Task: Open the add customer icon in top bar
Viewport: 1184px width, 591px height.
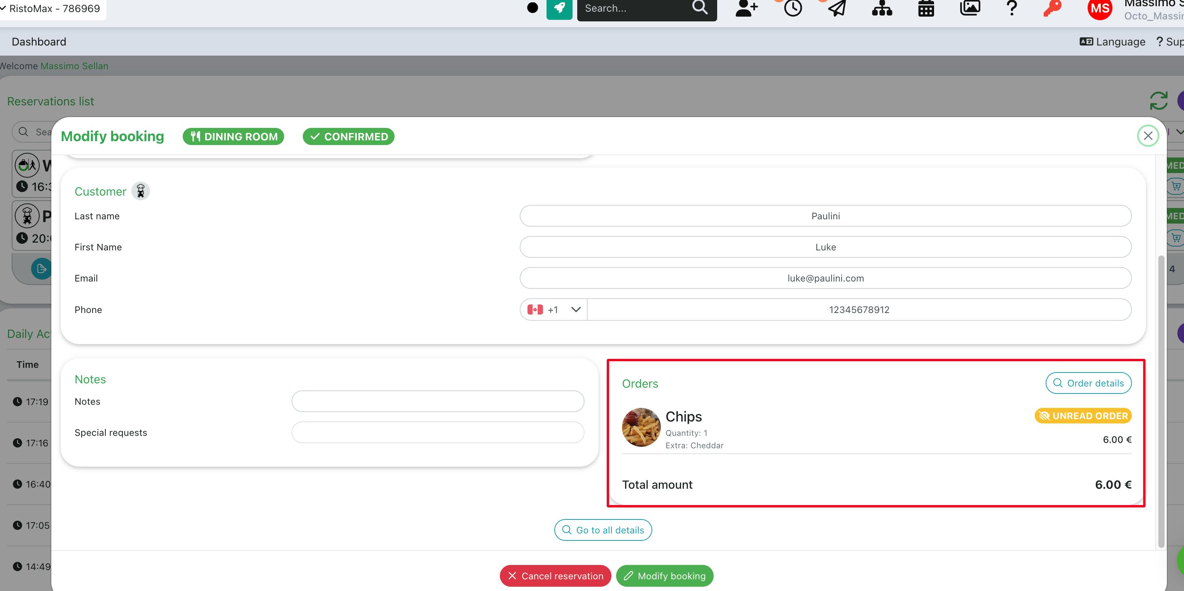Action: click(x=746, y=8)
